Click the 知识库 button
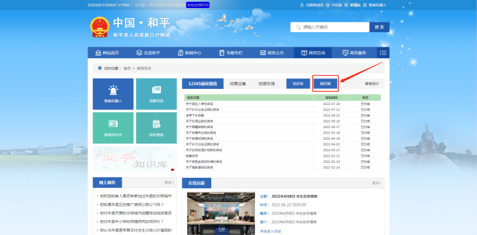Viewport: 477px width, 235px height. [298, 84]
